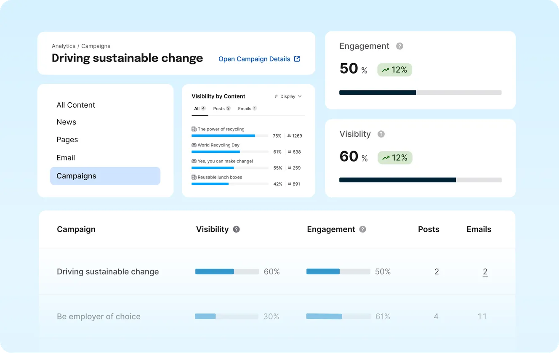Select All Content in the sidebar

(76, 105)
